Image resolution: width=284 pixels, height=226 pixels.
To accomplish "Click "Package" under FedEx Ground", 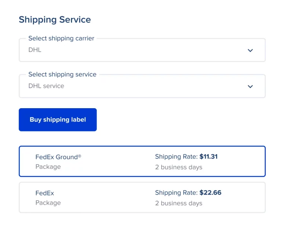I will point(48,167).
